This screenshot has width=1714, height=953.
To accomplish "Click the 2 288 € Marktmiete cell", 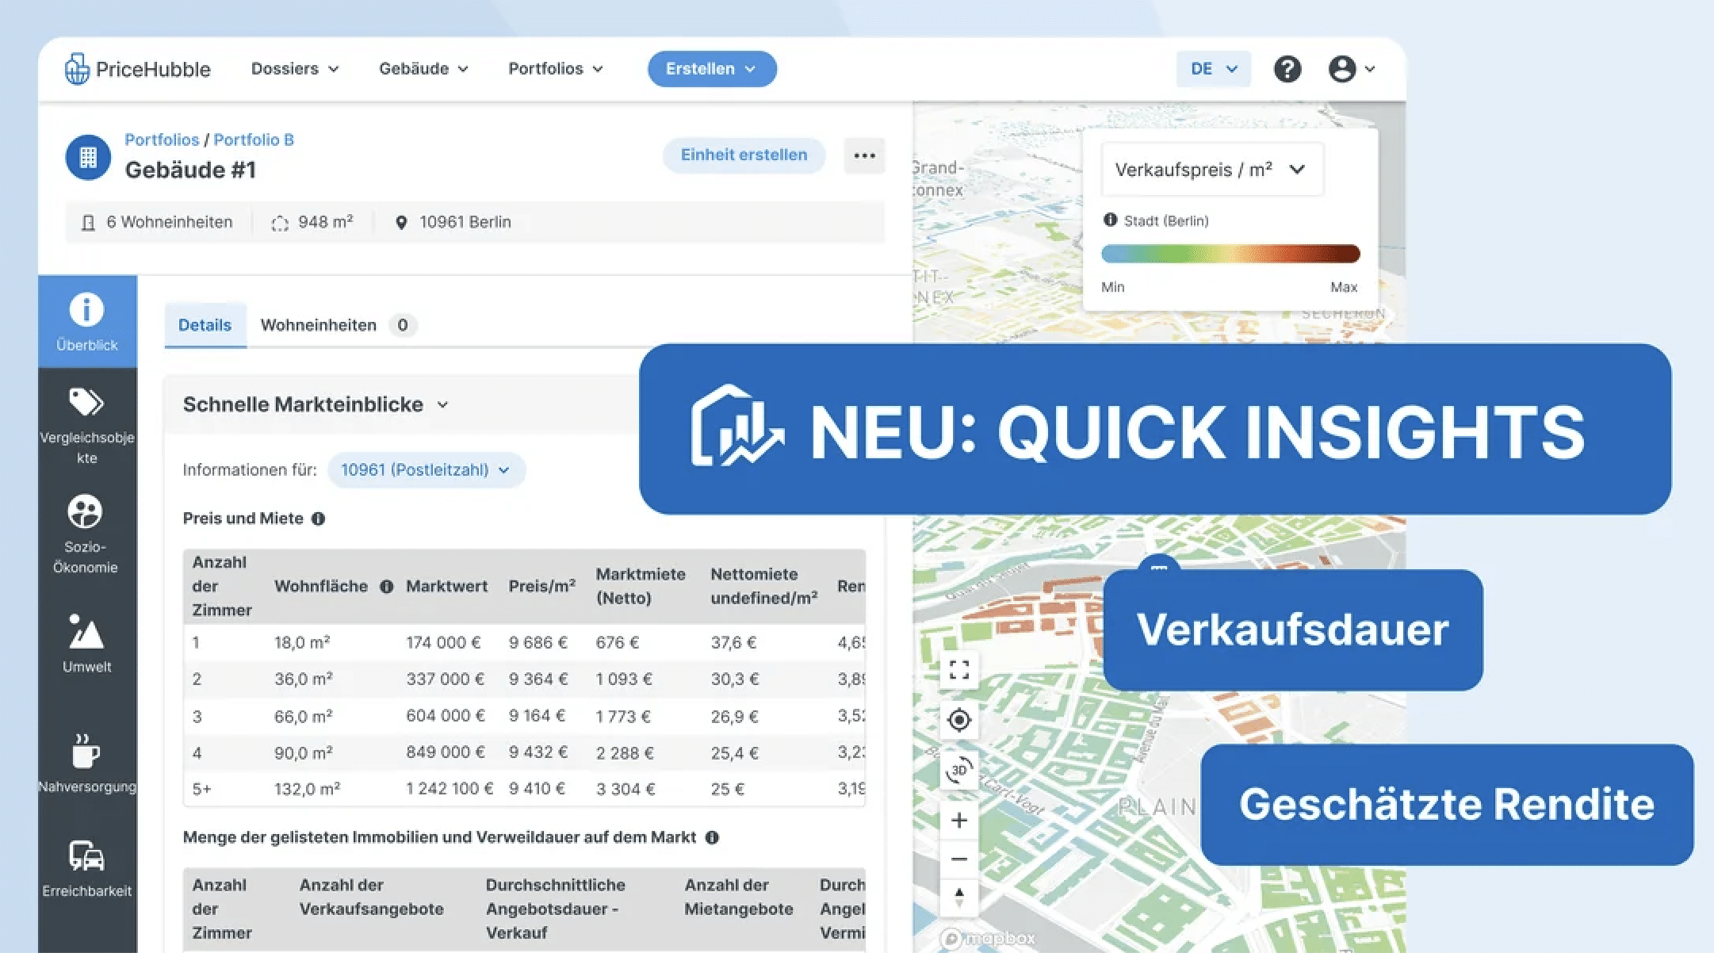I will tap(625, 753).
